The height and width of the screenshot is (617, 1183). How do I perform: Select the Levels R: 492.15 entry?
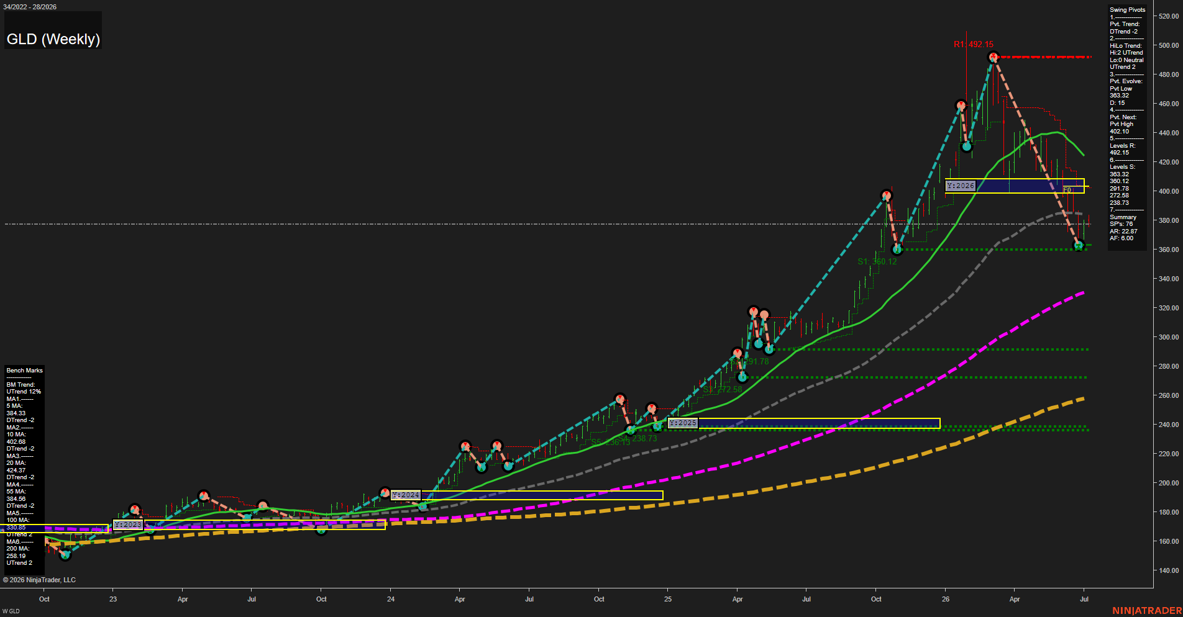click(1122, 149)
